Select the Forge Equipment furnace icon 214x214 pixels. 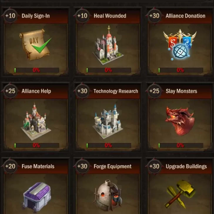pos(108,195)
